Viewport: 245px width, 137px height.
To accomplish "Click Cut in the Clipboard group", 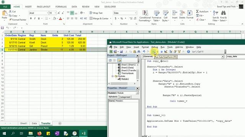I will pos(12,11).
